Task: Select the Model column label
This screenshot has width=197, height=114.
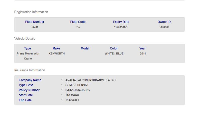Action: coord(85,48)
